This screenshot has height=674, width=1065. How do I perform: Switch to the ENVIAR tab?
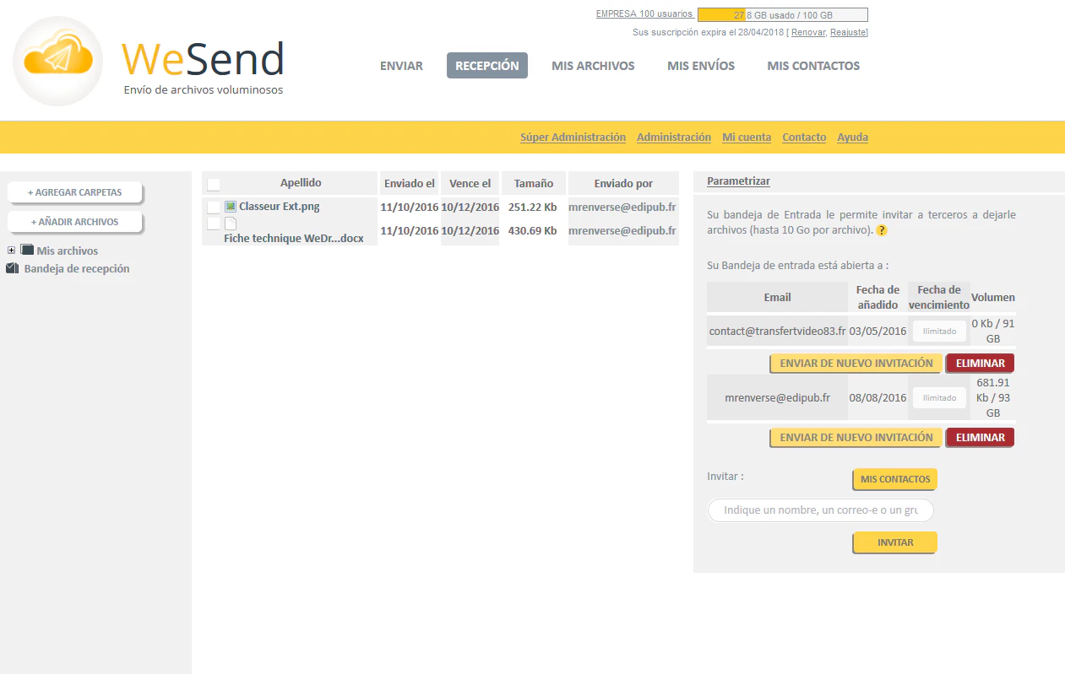click(401, 66)
